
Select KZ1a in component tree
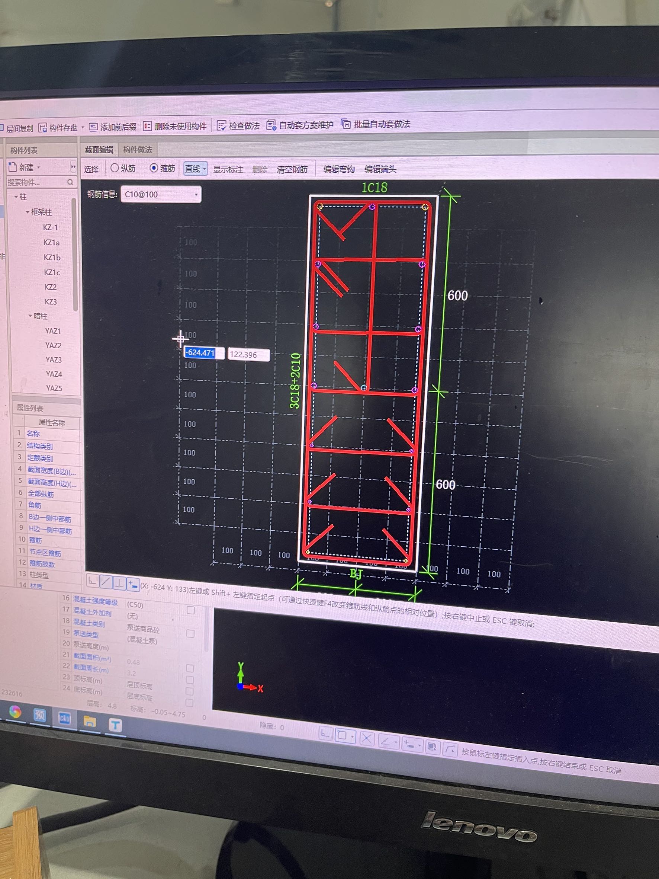pos(51,242)
